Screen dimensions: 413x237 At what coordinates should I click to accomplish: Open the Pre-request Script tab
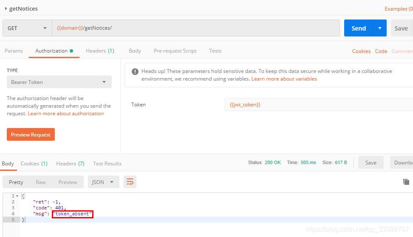click(175, 51)
